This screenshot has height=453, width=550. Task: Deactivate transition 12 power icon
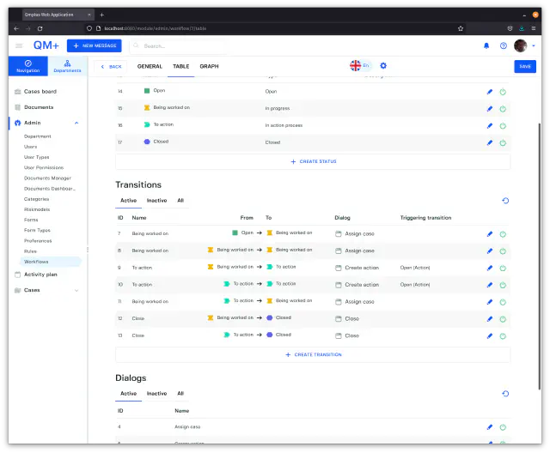pos(503,319)
